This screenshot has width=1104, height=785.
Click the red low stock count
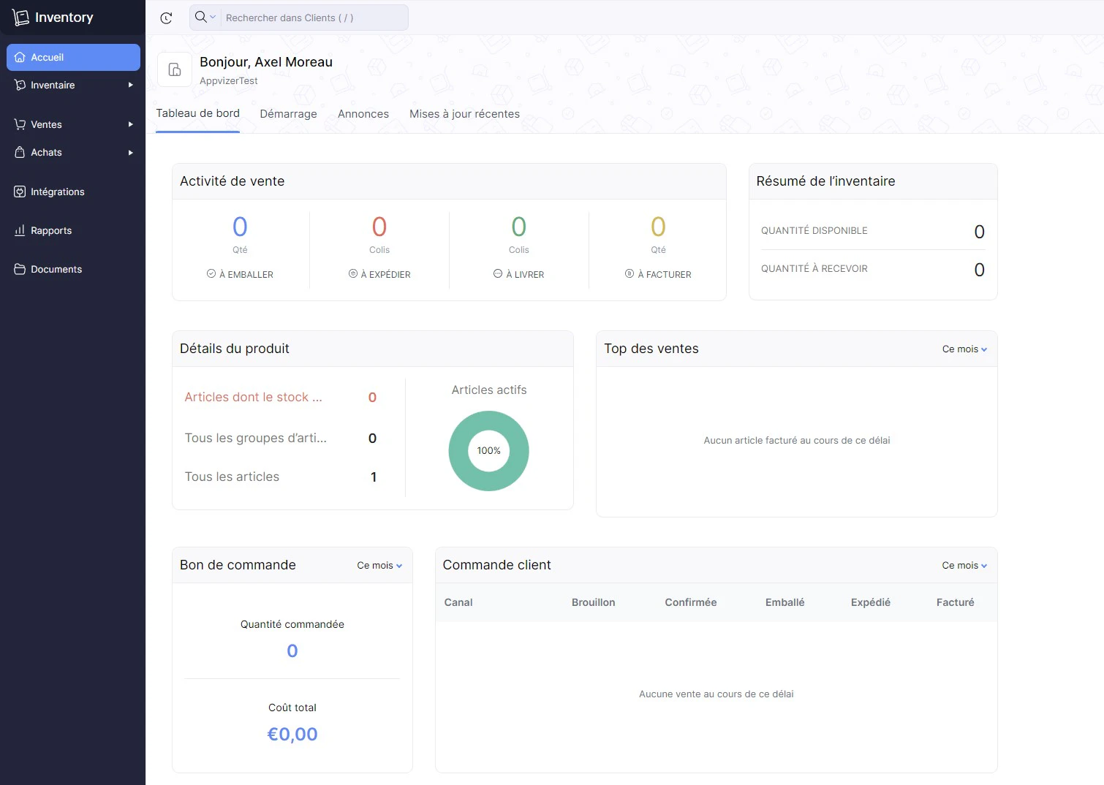coord(372,398)
